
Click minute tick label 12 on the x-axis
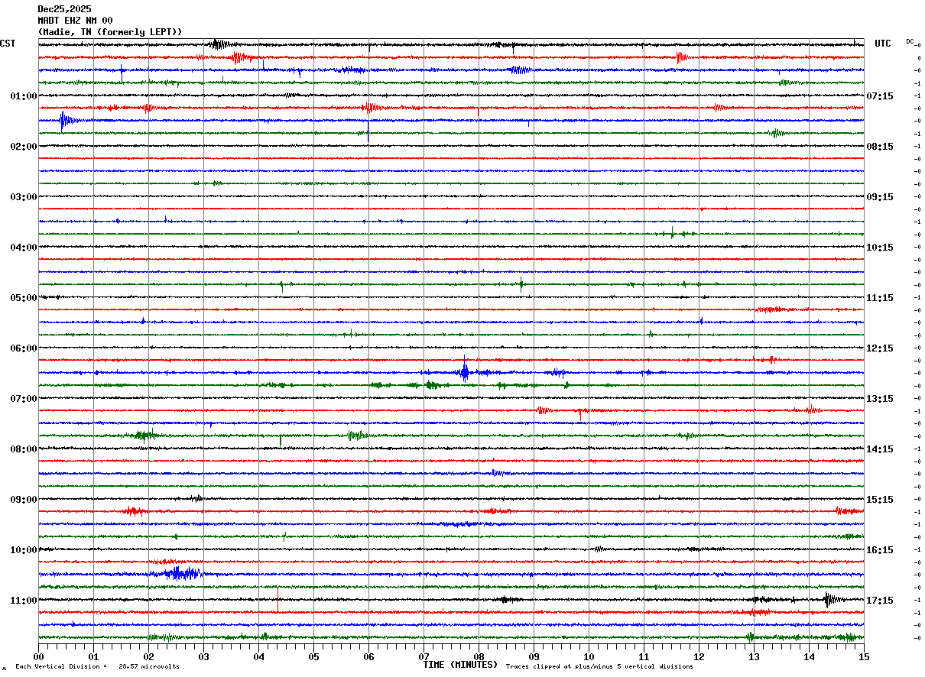[699, 656]
